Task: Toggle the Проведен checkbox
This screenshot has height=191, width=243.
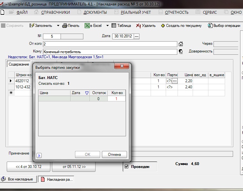Action: 126,167
